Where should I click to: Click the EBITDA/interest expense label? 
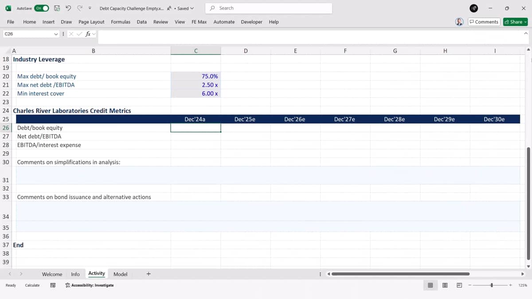pyautogui.click(x=49, y=145)
